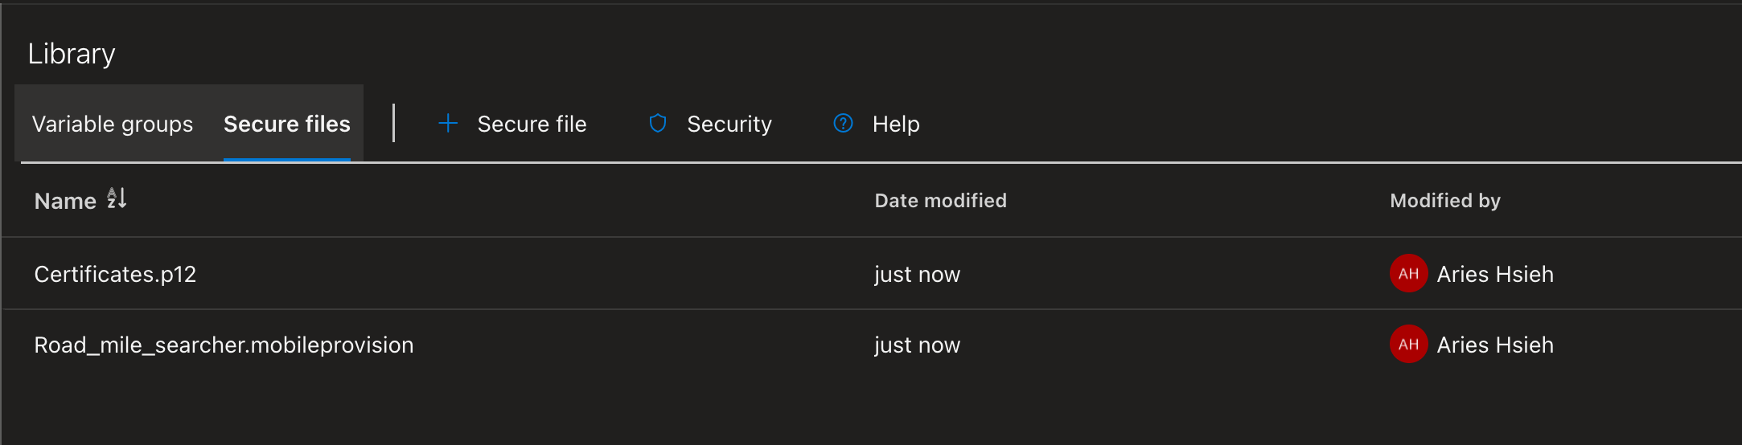Viewport: 1742px width, 445px height.
Task: Click the Modified by column header
Action: (1444, 201)
